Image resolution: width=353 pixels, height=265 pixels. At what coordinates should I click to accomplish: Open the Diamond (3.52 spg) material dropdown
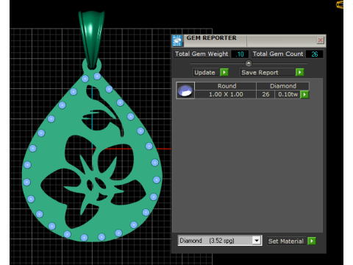[x=257, y=241]
